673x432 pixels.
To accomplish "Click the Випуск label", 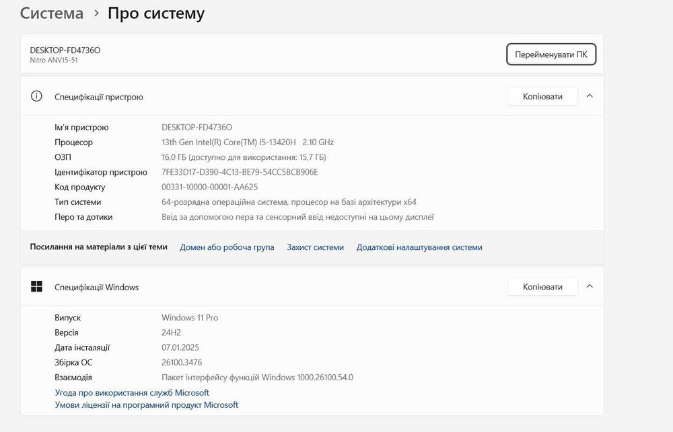I will (68, 318).
